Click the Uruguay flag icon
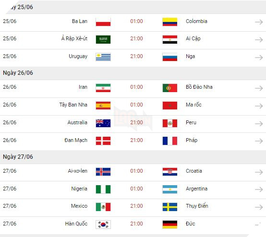This screenshot has height=237, width=266. [103, 57]
